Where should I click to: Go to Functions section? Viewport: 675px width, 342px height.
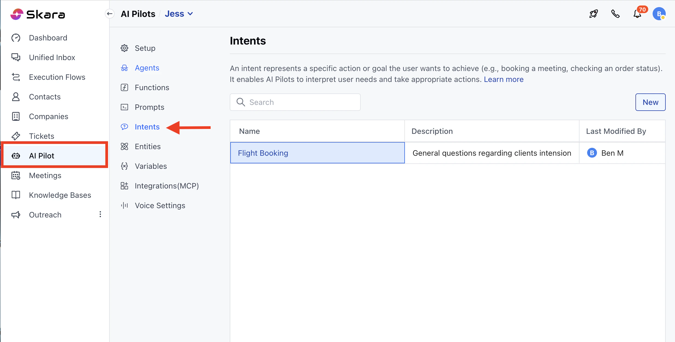point(152,87)
